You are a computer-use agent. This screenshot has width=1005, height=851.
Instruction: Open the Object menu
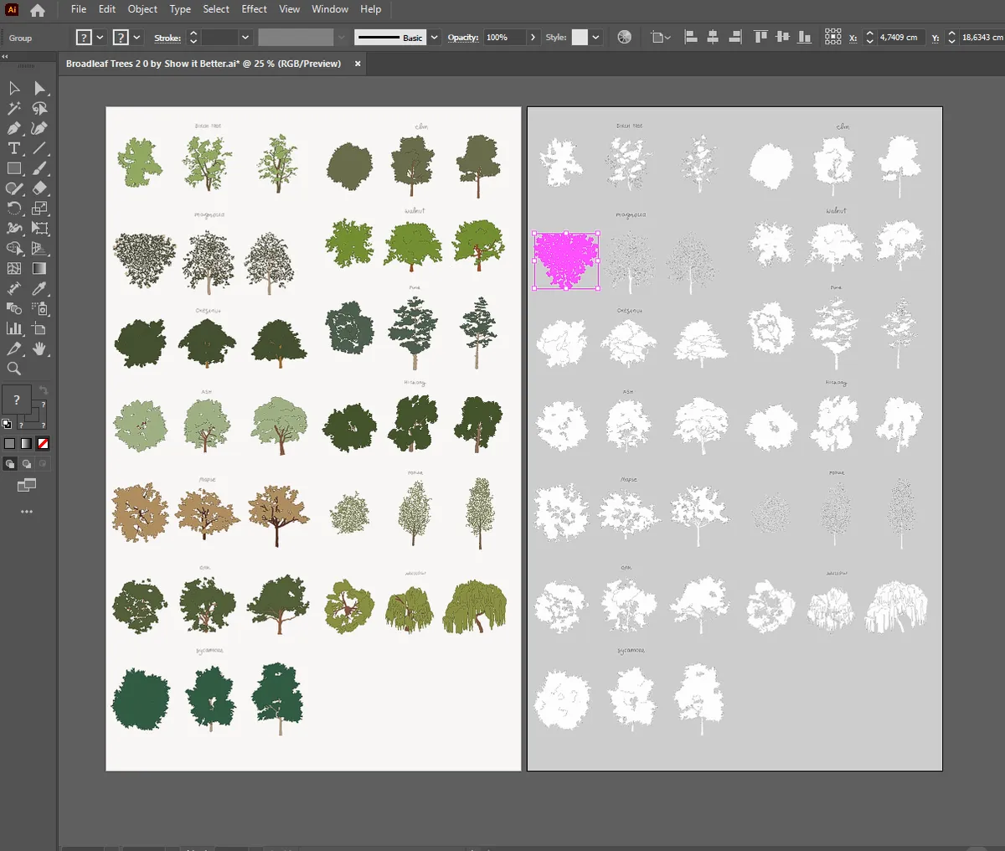(x=142, y=9)
